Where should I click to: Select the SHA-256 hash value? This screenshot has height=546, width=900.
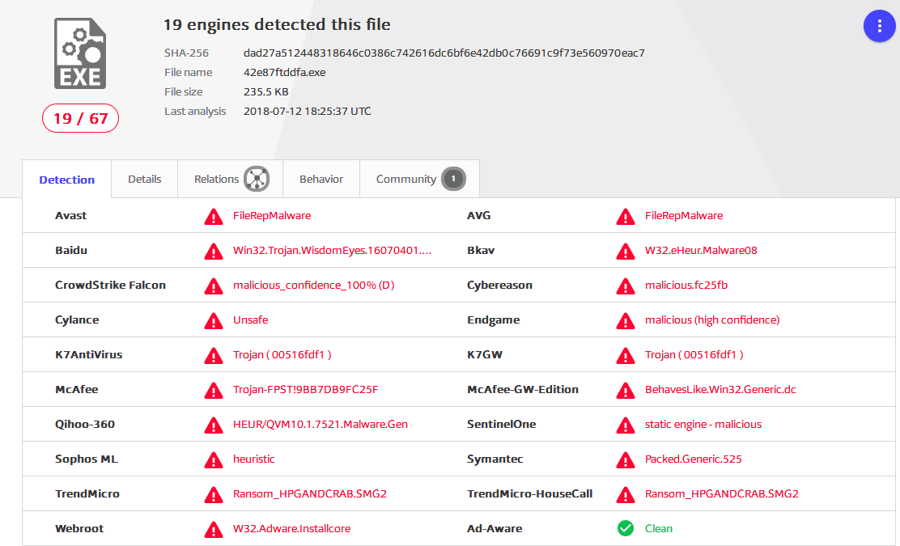pos(444,53)
